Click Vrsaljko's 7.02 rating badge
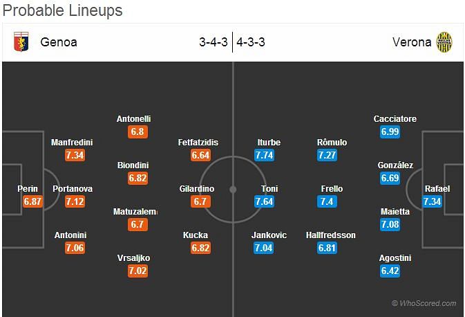Viewport: 465px width, 317px height. pyautogui.click(x=139, y=271)
